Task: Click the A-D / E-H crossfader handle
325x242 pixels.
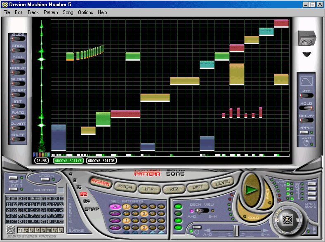Action: pos(236,230)
